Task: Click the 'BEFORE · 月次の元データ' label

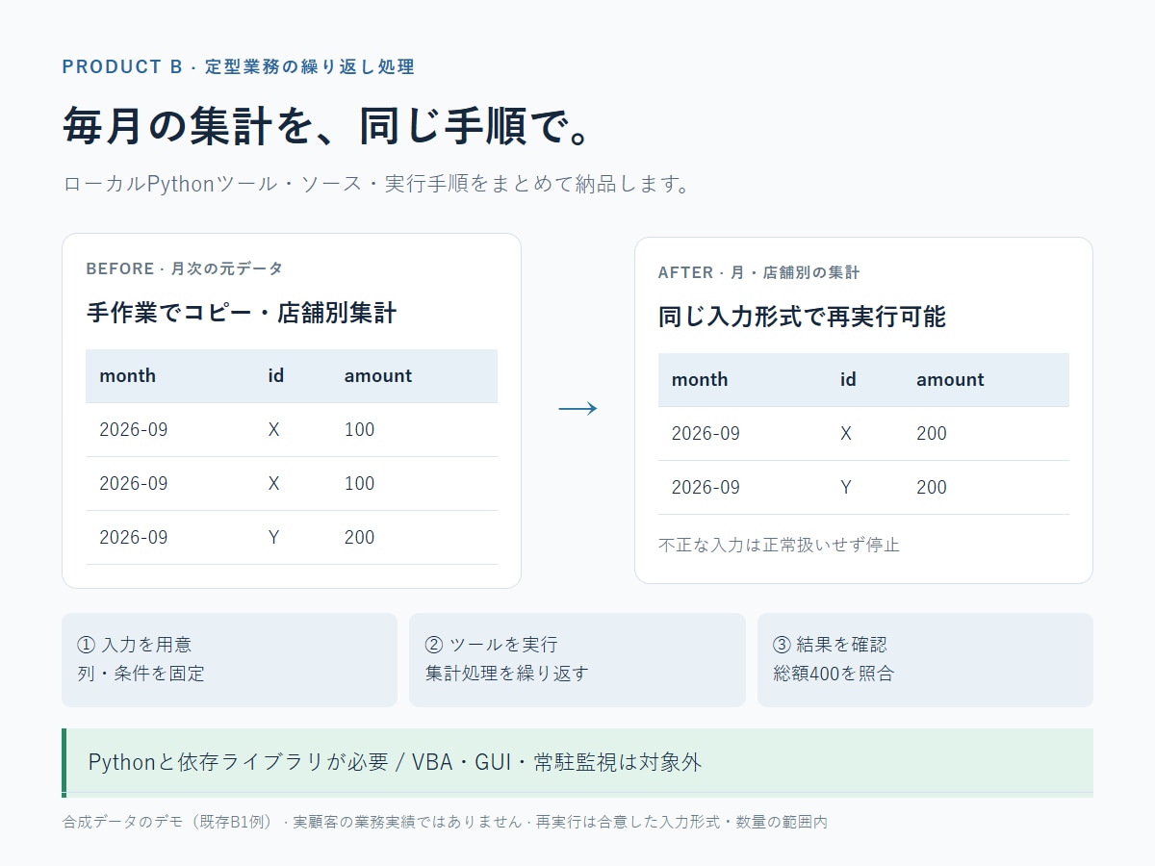Action: (185, 268)
